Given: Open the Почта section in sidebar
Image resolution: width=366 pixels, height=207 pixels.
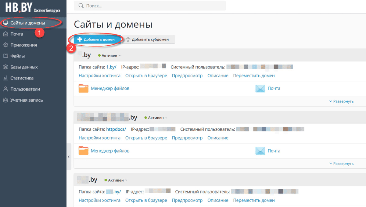Looking at the screenshot, I should pos(33,34).
